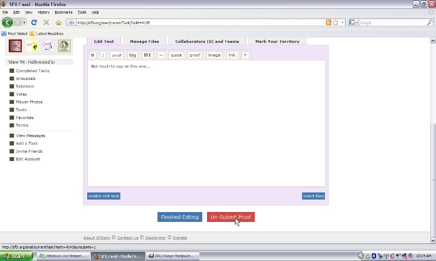Bookmark this page with the star icon
The image size is (436, 261).
point(336,22)
